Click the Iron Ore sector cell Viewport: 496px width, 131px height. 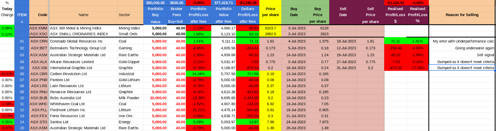[x=131, y=116]
